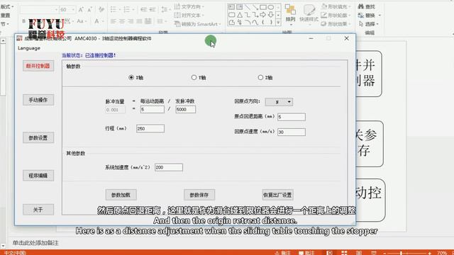Click the font color A icon
The height and width of the screenshot is (255, 454).
[96, 21]
